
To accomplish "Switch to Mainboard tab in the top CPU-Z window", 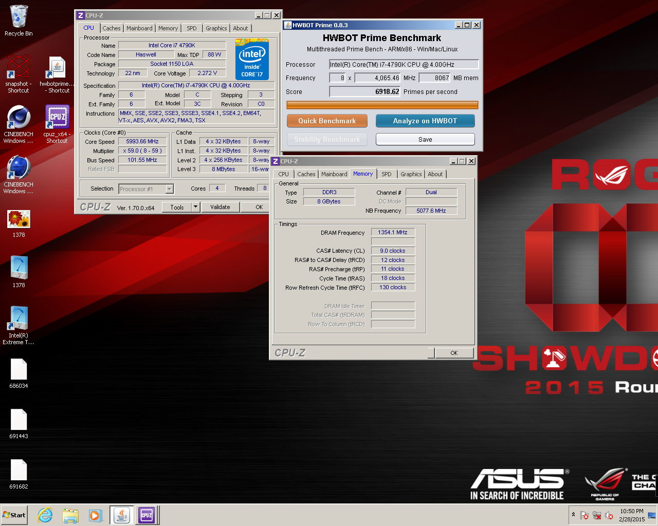I will pyautogui.click(x=139, y=28).
